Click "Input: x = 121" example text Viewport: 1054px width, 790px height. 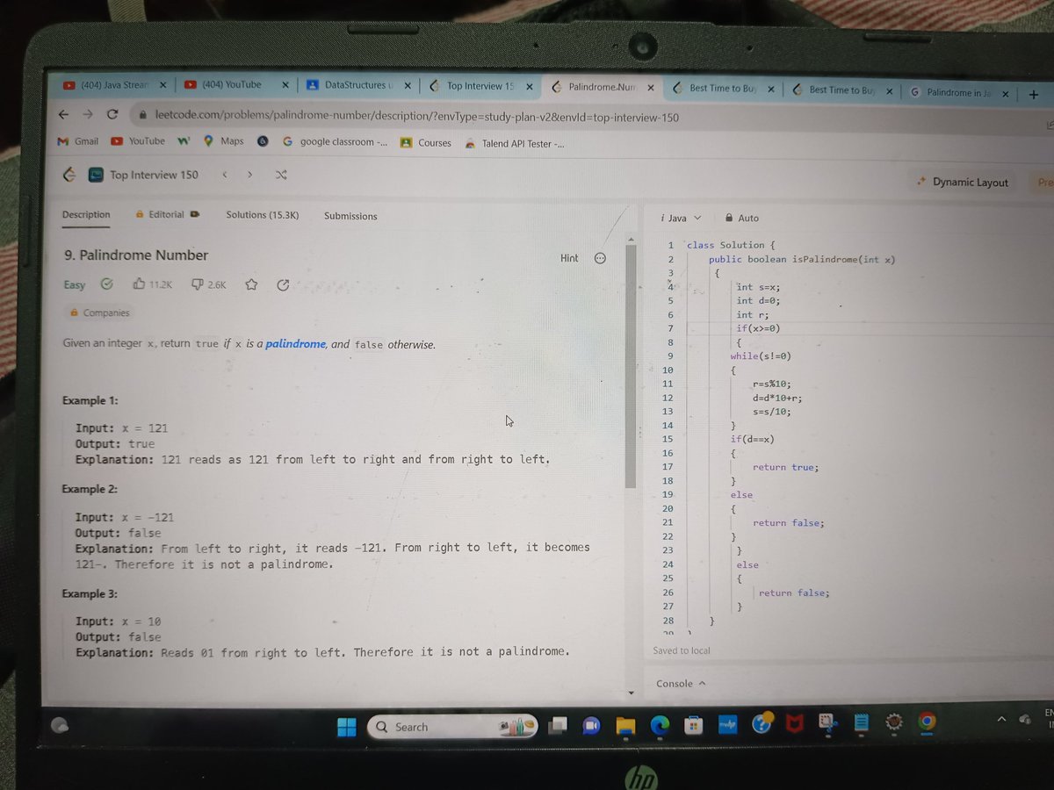point(121,428)
